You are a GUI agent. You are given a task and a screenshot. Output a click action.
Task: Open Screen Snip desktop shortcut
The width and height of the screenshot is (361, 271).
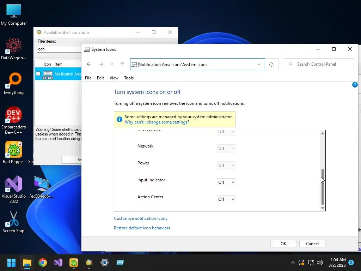pos(14,222)
